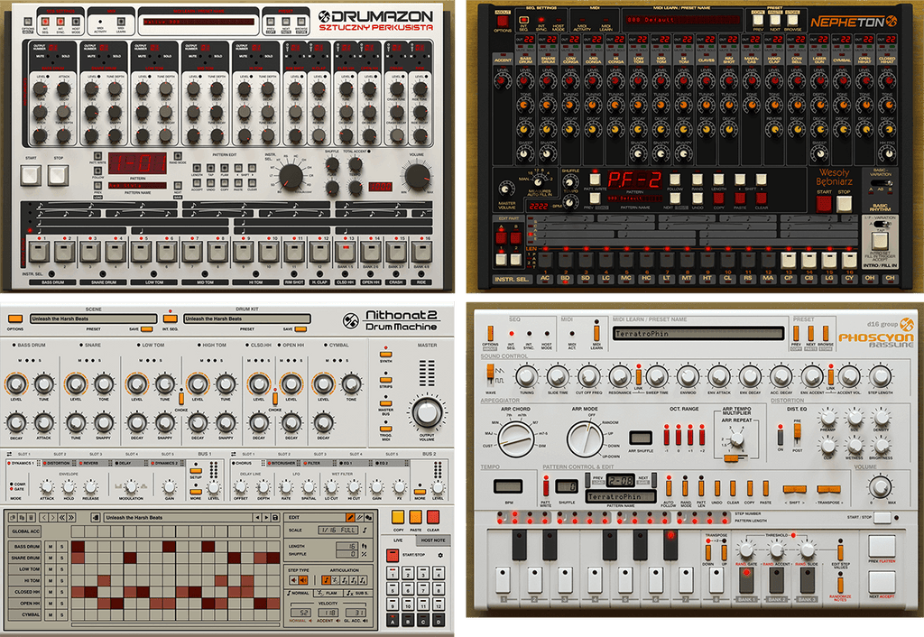Click the routing arrows icon for Nithonat Bus 1
The width and height of the screenshot is (924, 637).
(x=8, y=455)
